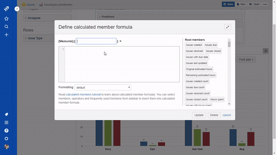This screenshot has width=276, height=155.
Task: Open help question mark icon
Action: point(6,130)
